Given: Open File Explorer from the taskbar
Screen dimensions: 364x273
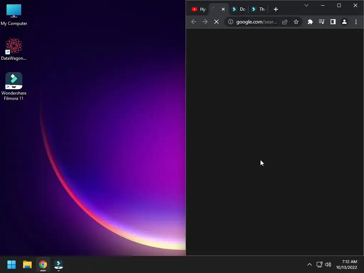Looking at the screenshot, I should click(x=27, y=264).
